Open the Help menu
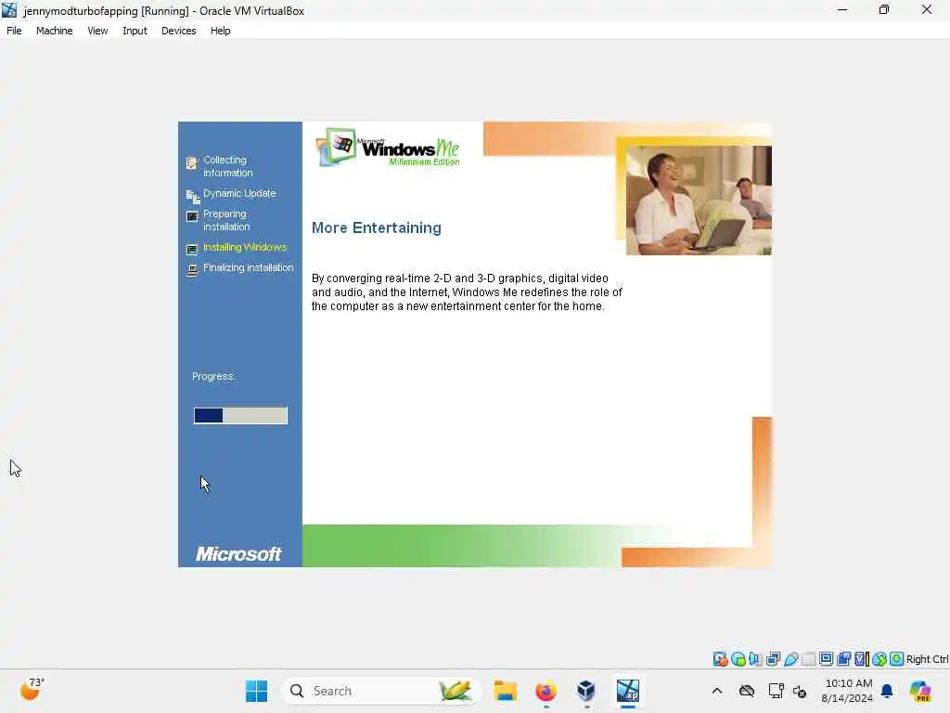 (x=221, y=31)
